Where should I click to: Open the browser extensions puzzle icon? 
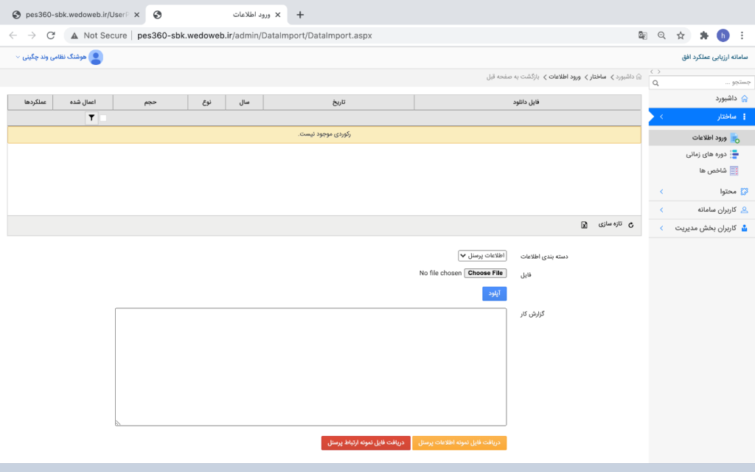pyautogui.click(x=704, y=35)
